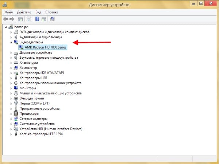Select the Мониторы tree item
Image resolution: width=219 pixels, height=164 pixels.
coord(28,88)
